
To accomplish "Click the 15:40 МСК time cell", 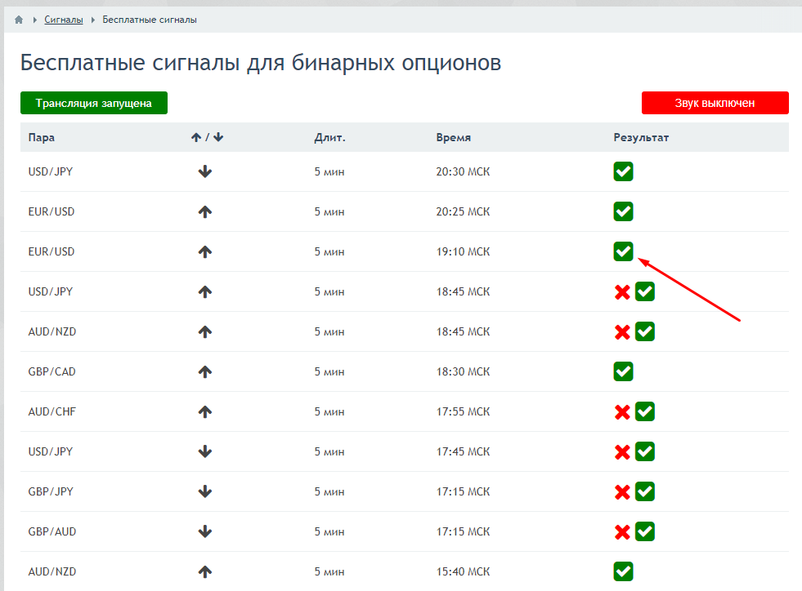I will 463,571.
